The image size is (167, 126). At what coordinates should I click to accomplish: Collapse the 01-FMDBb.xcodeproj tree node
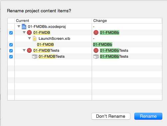pyautogui.click(x=19, y=27)
